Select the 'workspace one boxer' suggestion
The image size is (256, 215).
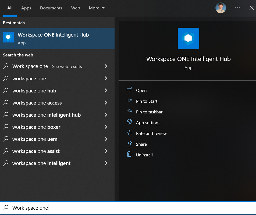57,127
